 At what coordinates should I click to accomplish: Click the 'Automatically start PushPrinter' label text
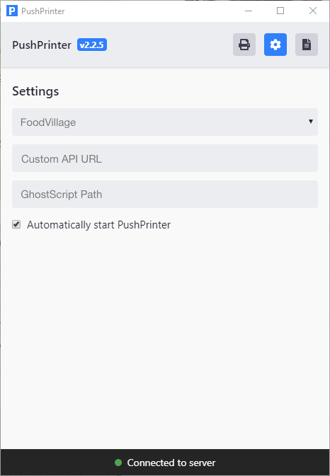tap(98, 225)
